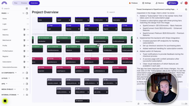Expand the INTERNAL STORAGE section
Viewport: 189px width, 106px height.
click(18, 95)
